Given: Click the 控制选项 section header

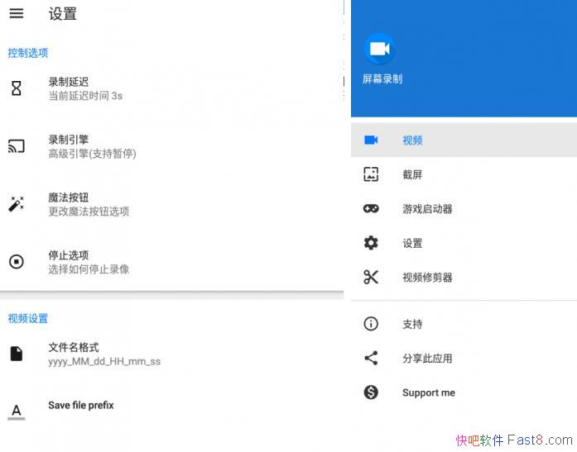Looking at the screenshot, I should tap(28, 53).
